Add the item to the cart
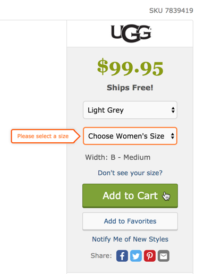Screen dimensions: 204x274 click(x=130, y=196)
